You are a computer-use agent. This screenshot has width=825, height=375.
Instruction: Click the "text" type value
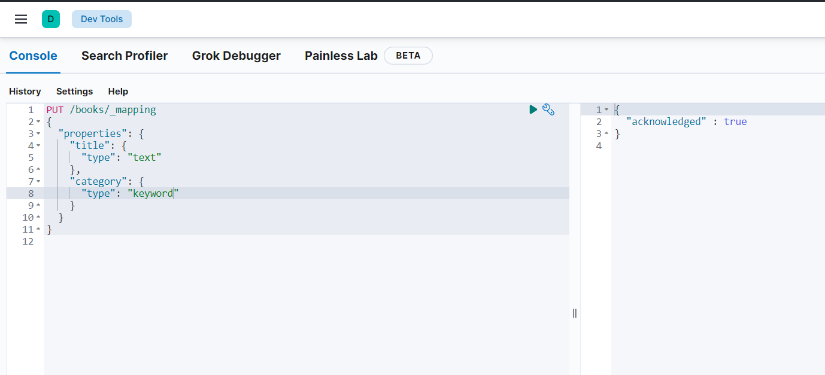144,158
